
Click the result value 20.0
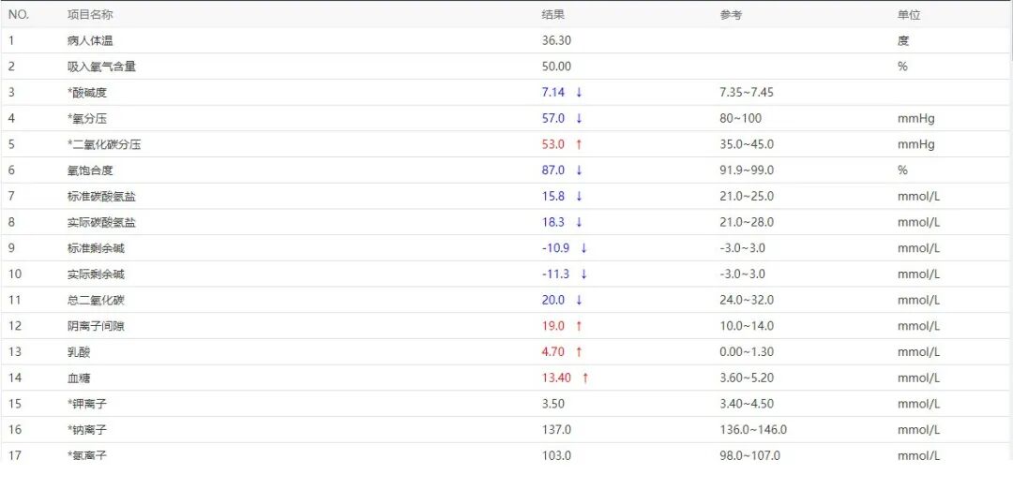[x=553, y=300]
